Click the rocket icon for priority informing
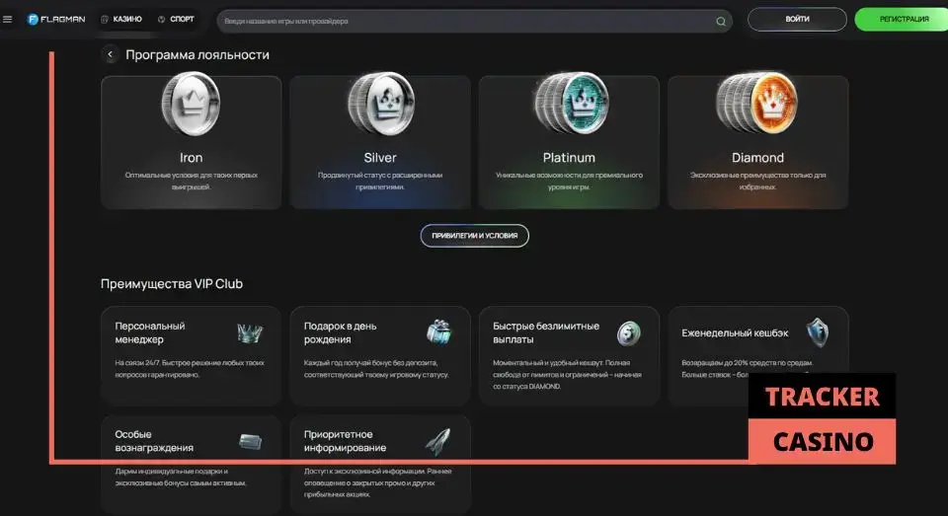The width and height of the screenshot is (948, 516). 438,441
